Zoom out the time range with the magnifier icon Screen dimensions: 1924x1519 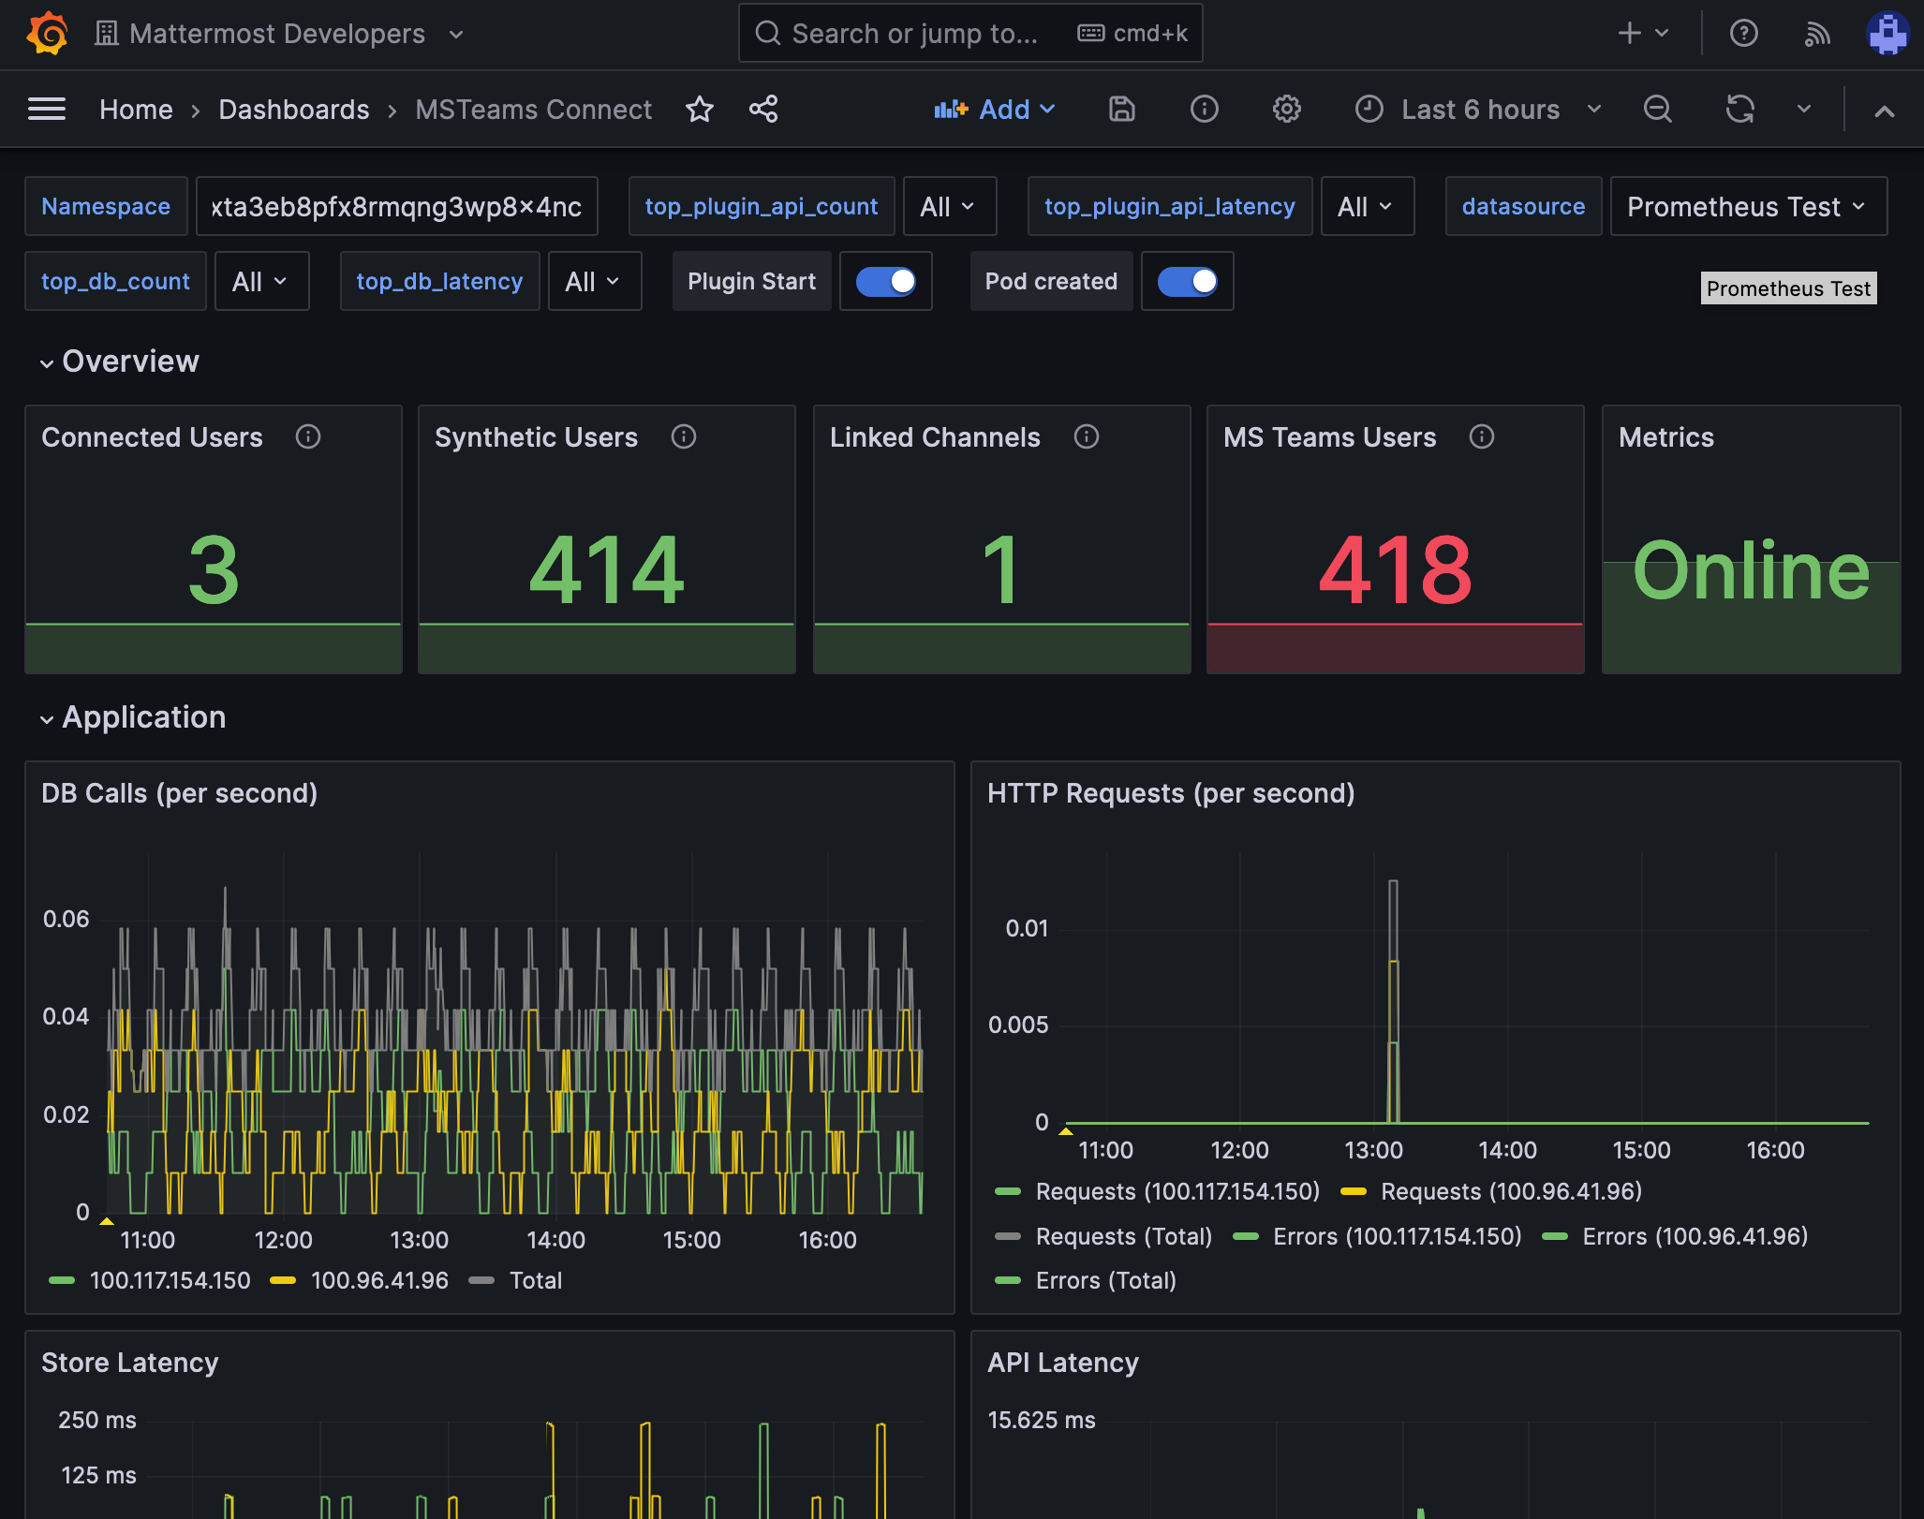pos(1658,110)
